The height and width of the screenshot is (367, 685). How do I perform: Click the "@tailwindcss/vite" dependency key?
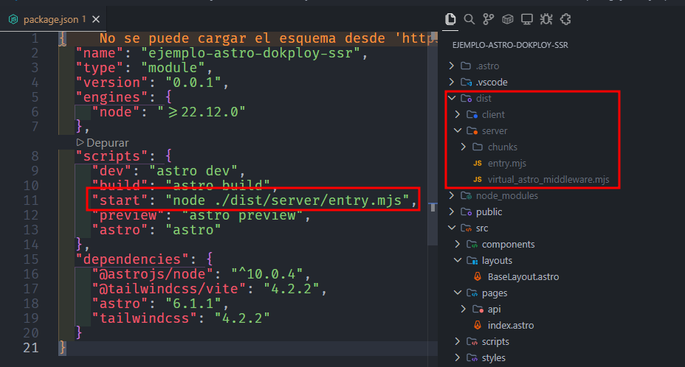pyautogui.click(x=169, y=289)
